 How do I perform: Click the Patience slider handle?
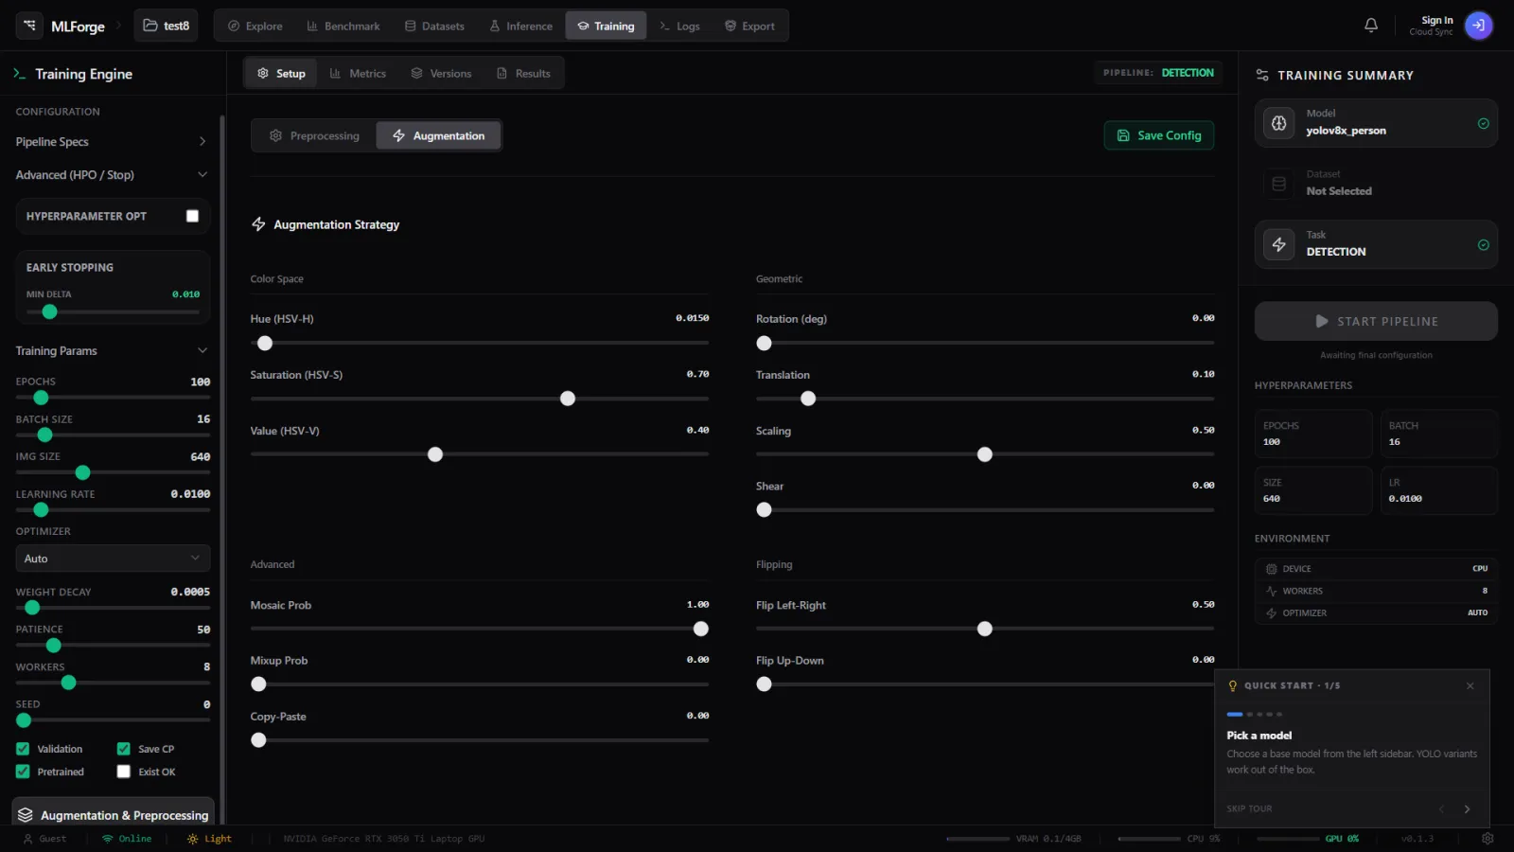coord(54,646)
